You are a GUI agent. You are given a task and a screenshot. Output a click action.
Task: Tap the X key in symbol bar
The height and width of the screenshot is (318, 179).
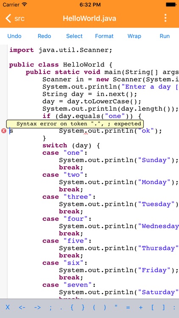8,307
